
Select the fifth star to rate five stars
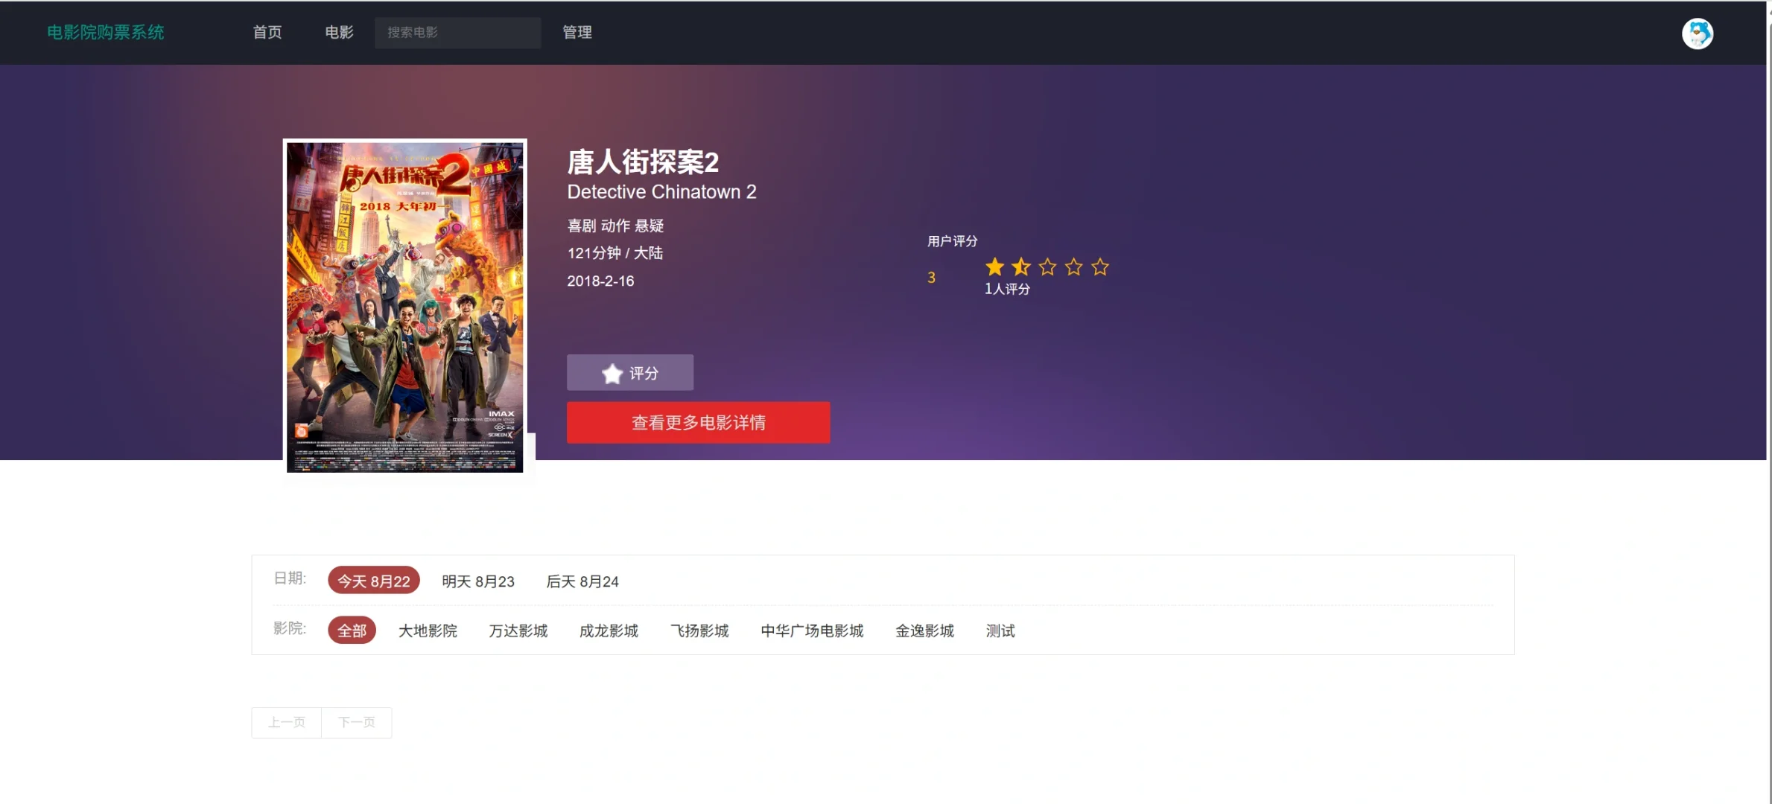(1099, 267)
